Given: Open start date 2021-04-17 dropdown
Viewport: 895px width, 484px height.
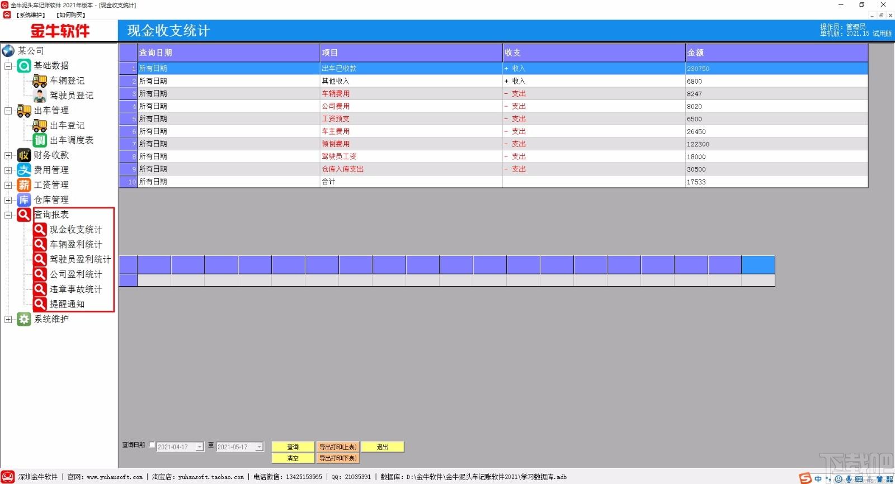Looking at the screenshot, I should (x=200, y=447).
